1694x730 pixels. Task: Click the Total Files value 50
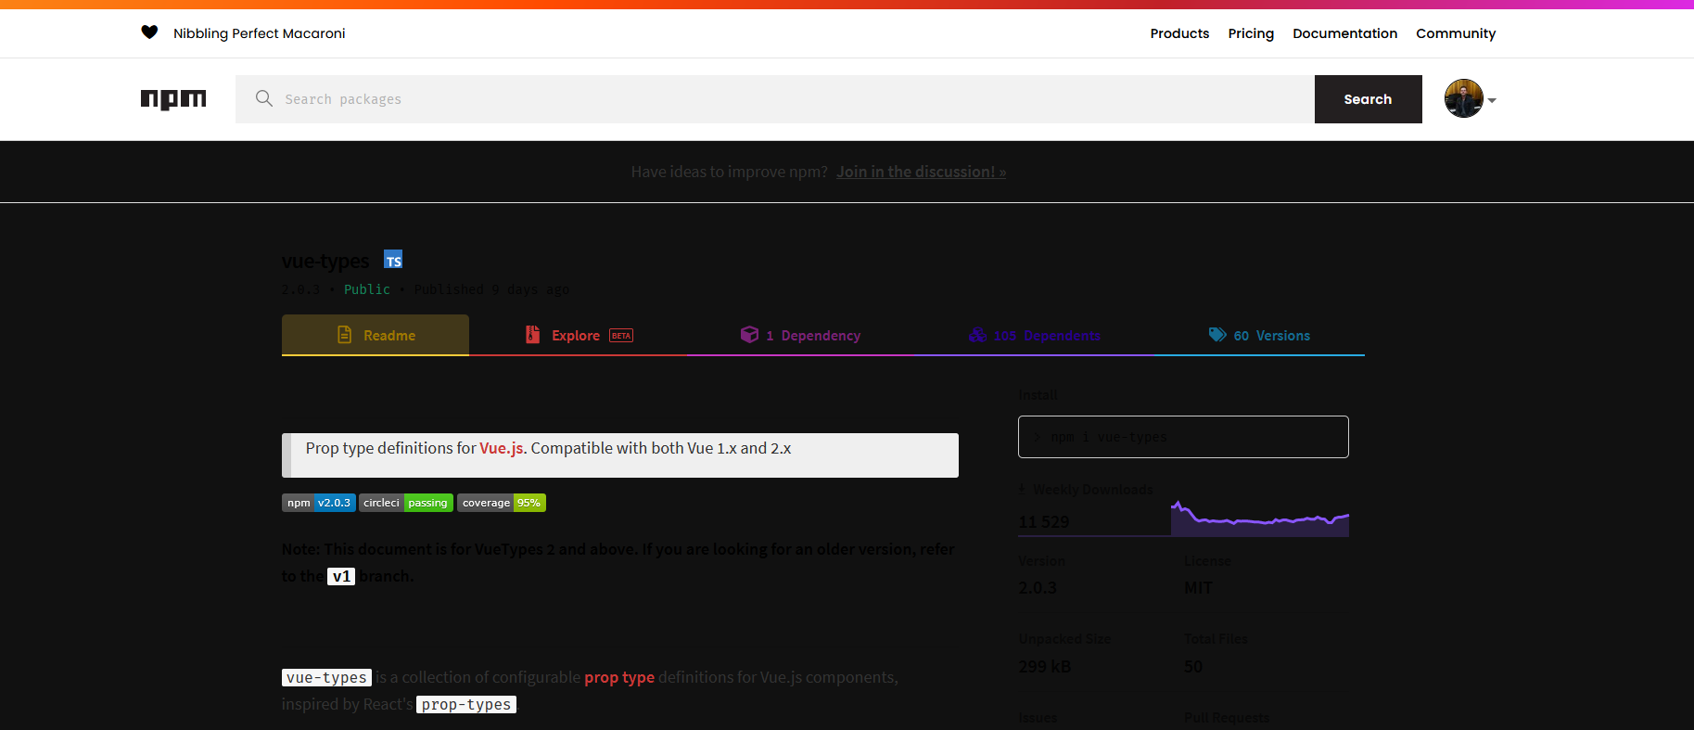point(1193,666)
